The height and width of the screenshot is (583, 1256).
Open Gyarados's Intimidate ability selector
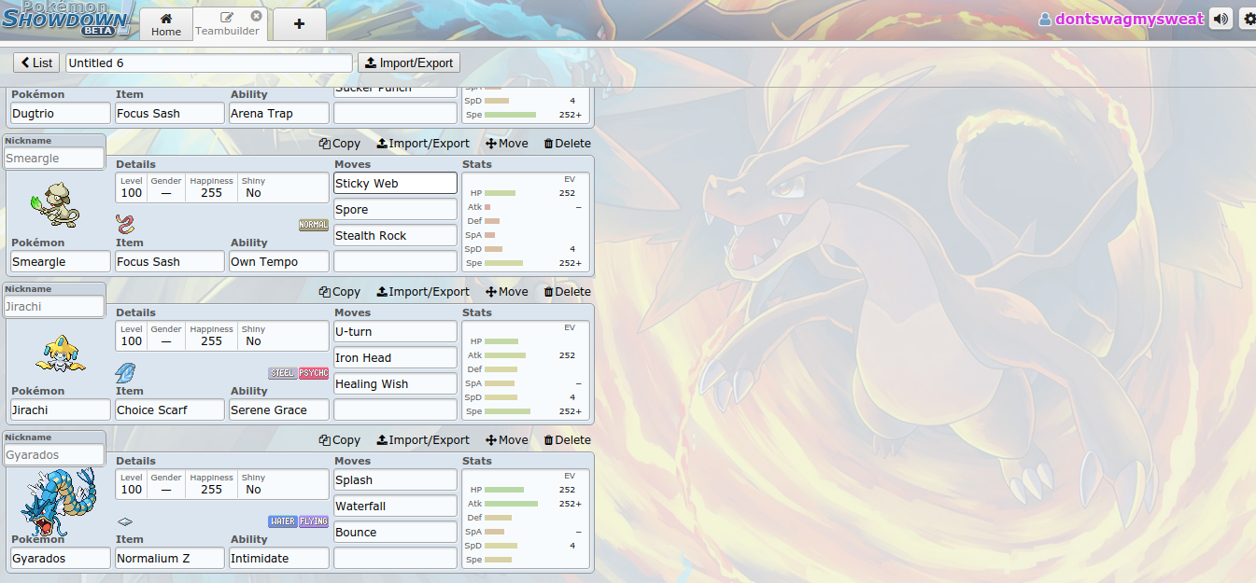coord(278,558)
